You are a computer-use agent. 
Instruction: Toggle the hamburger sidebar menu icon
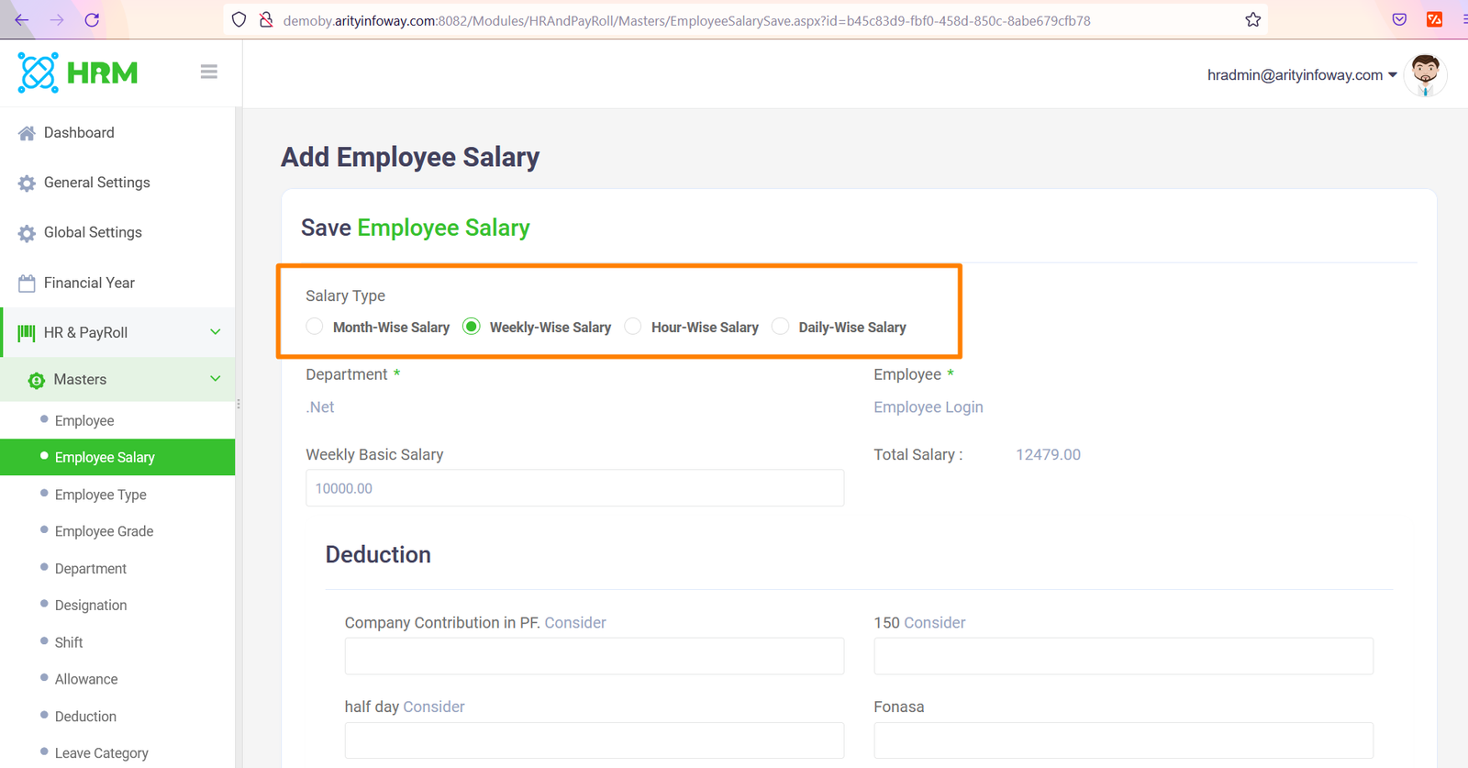pos(208,72)
